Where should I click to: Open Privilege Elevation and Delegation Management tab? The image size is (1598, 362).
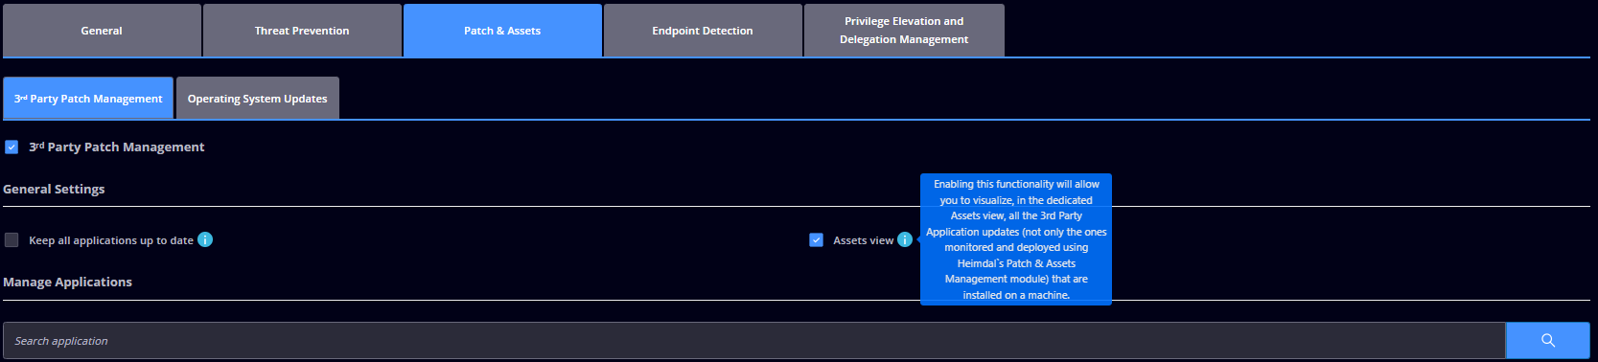(x=904, y=31)
